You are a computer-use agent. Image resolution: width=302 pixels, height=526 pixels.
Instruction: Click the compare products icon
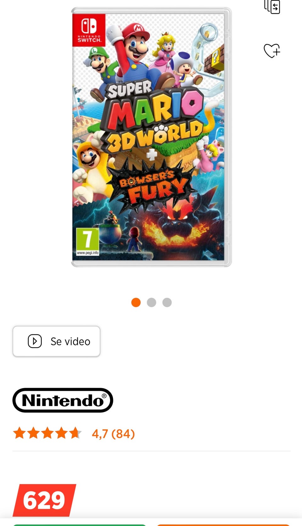[x=272, y=7]
